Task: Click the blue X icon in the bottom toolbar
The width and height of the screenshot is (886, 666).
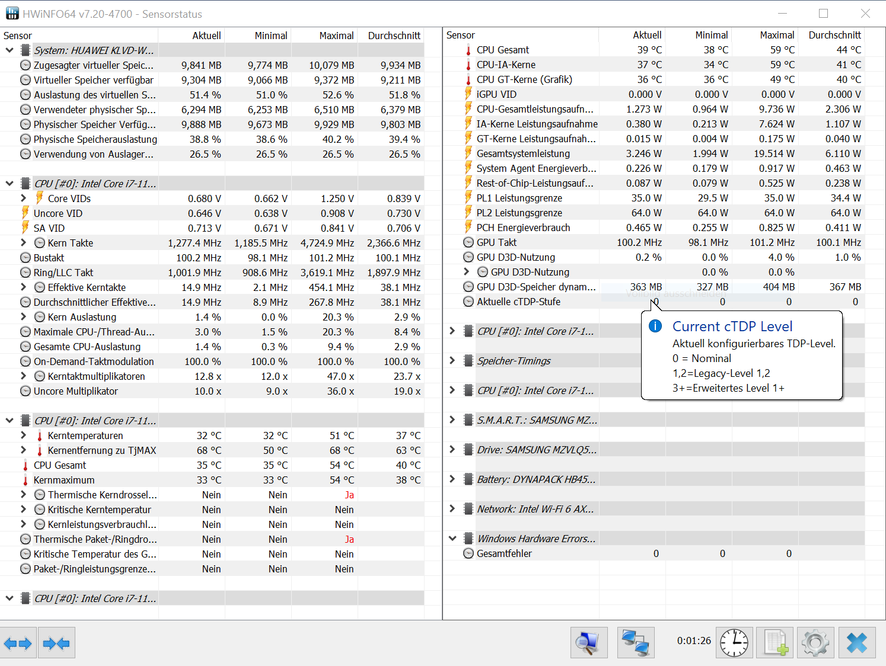Action: pyautogui.click(x=857, y=643)
